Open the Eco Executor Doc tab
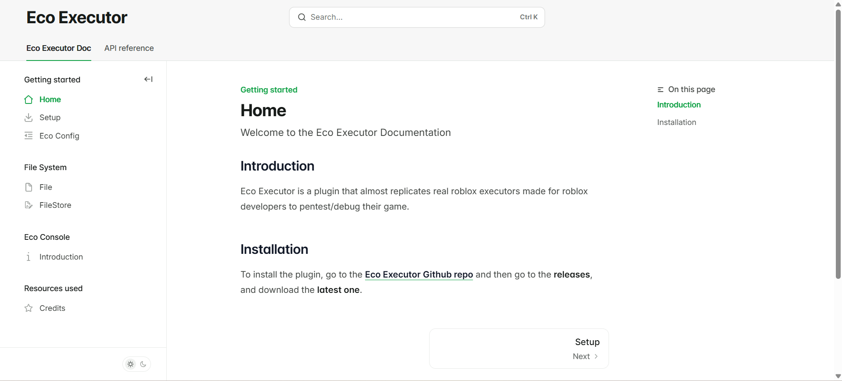842x381 pixels. coord(59,48)
